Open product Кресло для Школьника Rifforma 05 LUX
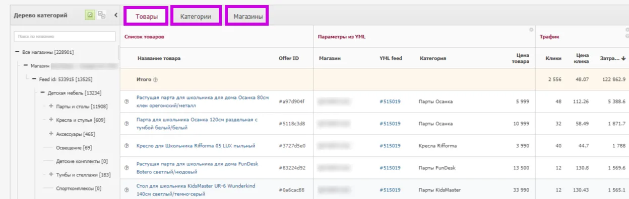This screenshot has width=629, height=199. click(196, 146)
